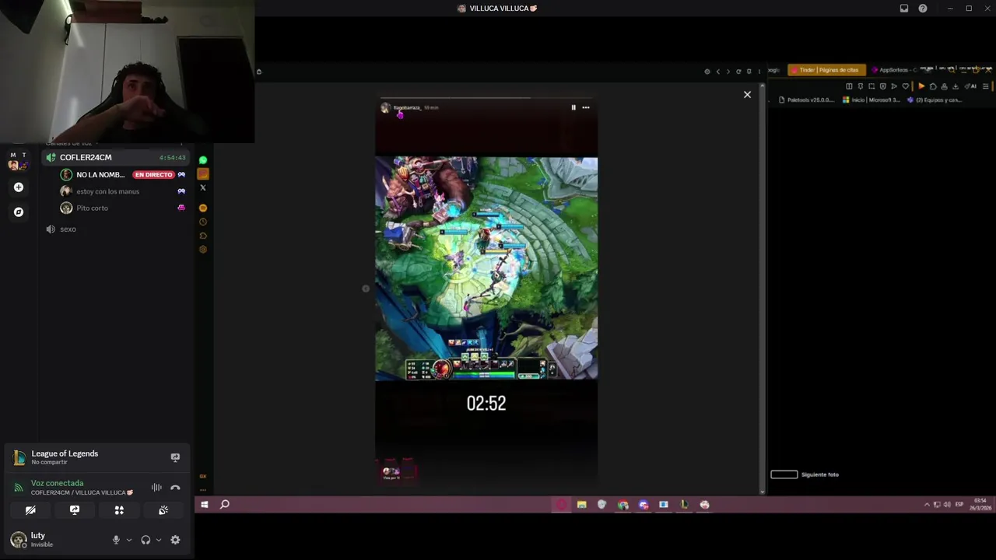
Task: Open luty user profile avatar
Action: (19, 540)
